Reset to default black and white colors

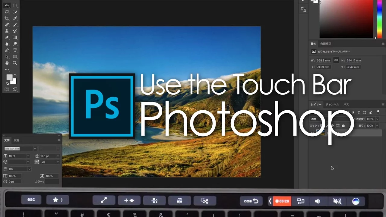click(7, 83)
